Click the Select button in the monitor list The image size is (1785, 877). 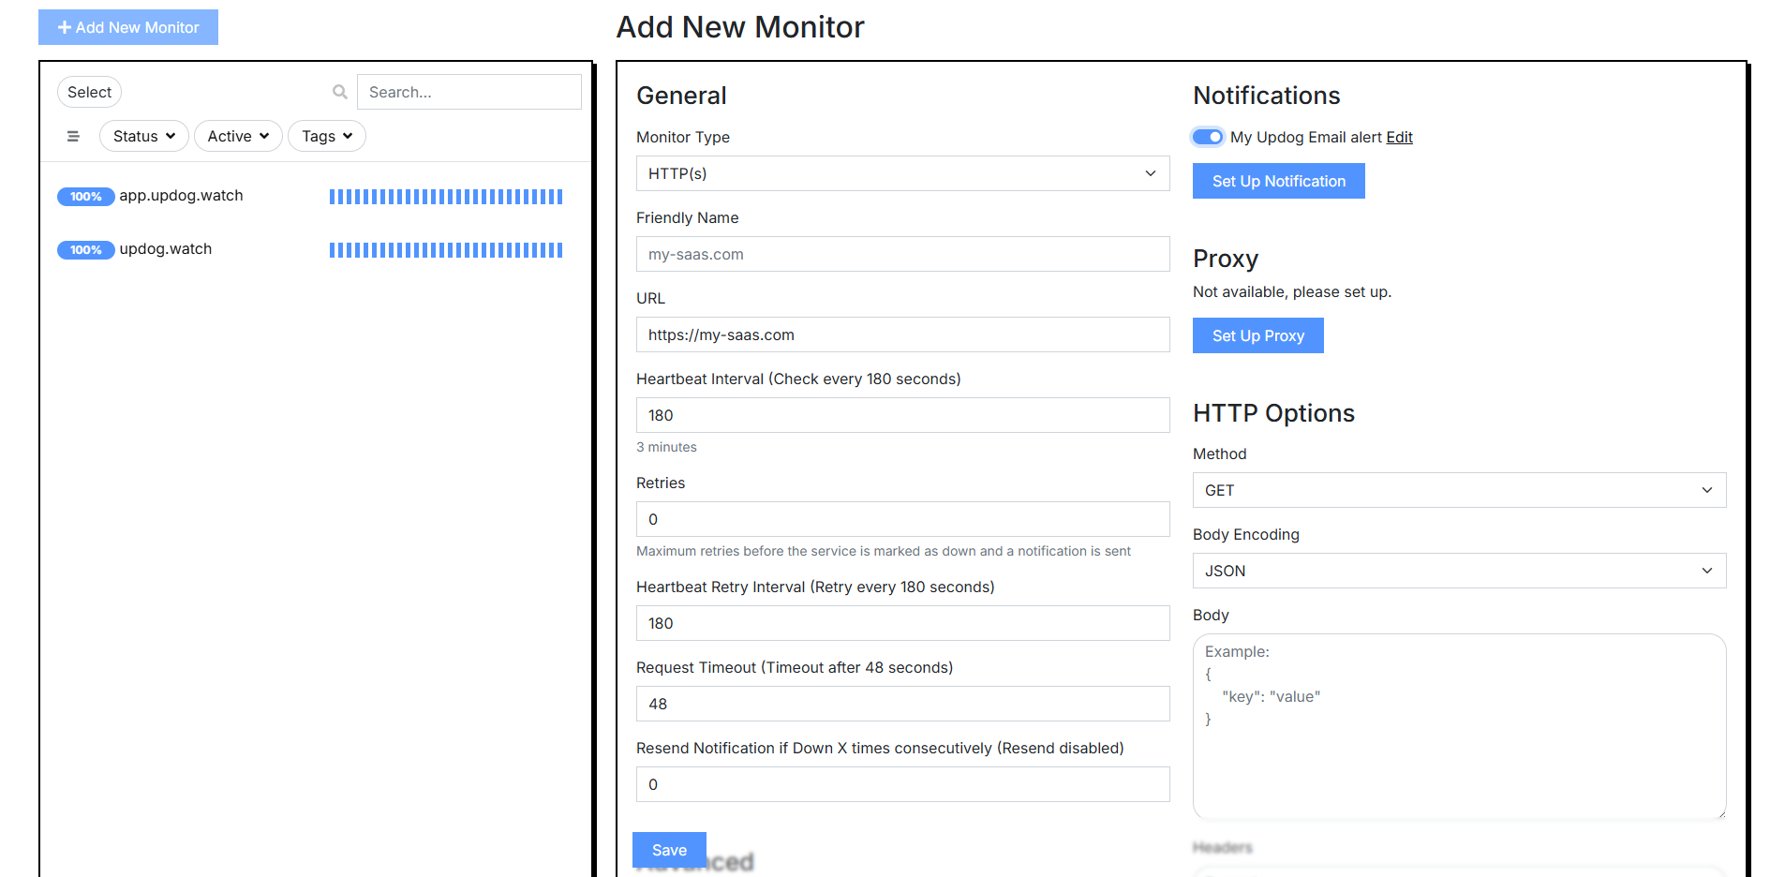pos(89,92)
